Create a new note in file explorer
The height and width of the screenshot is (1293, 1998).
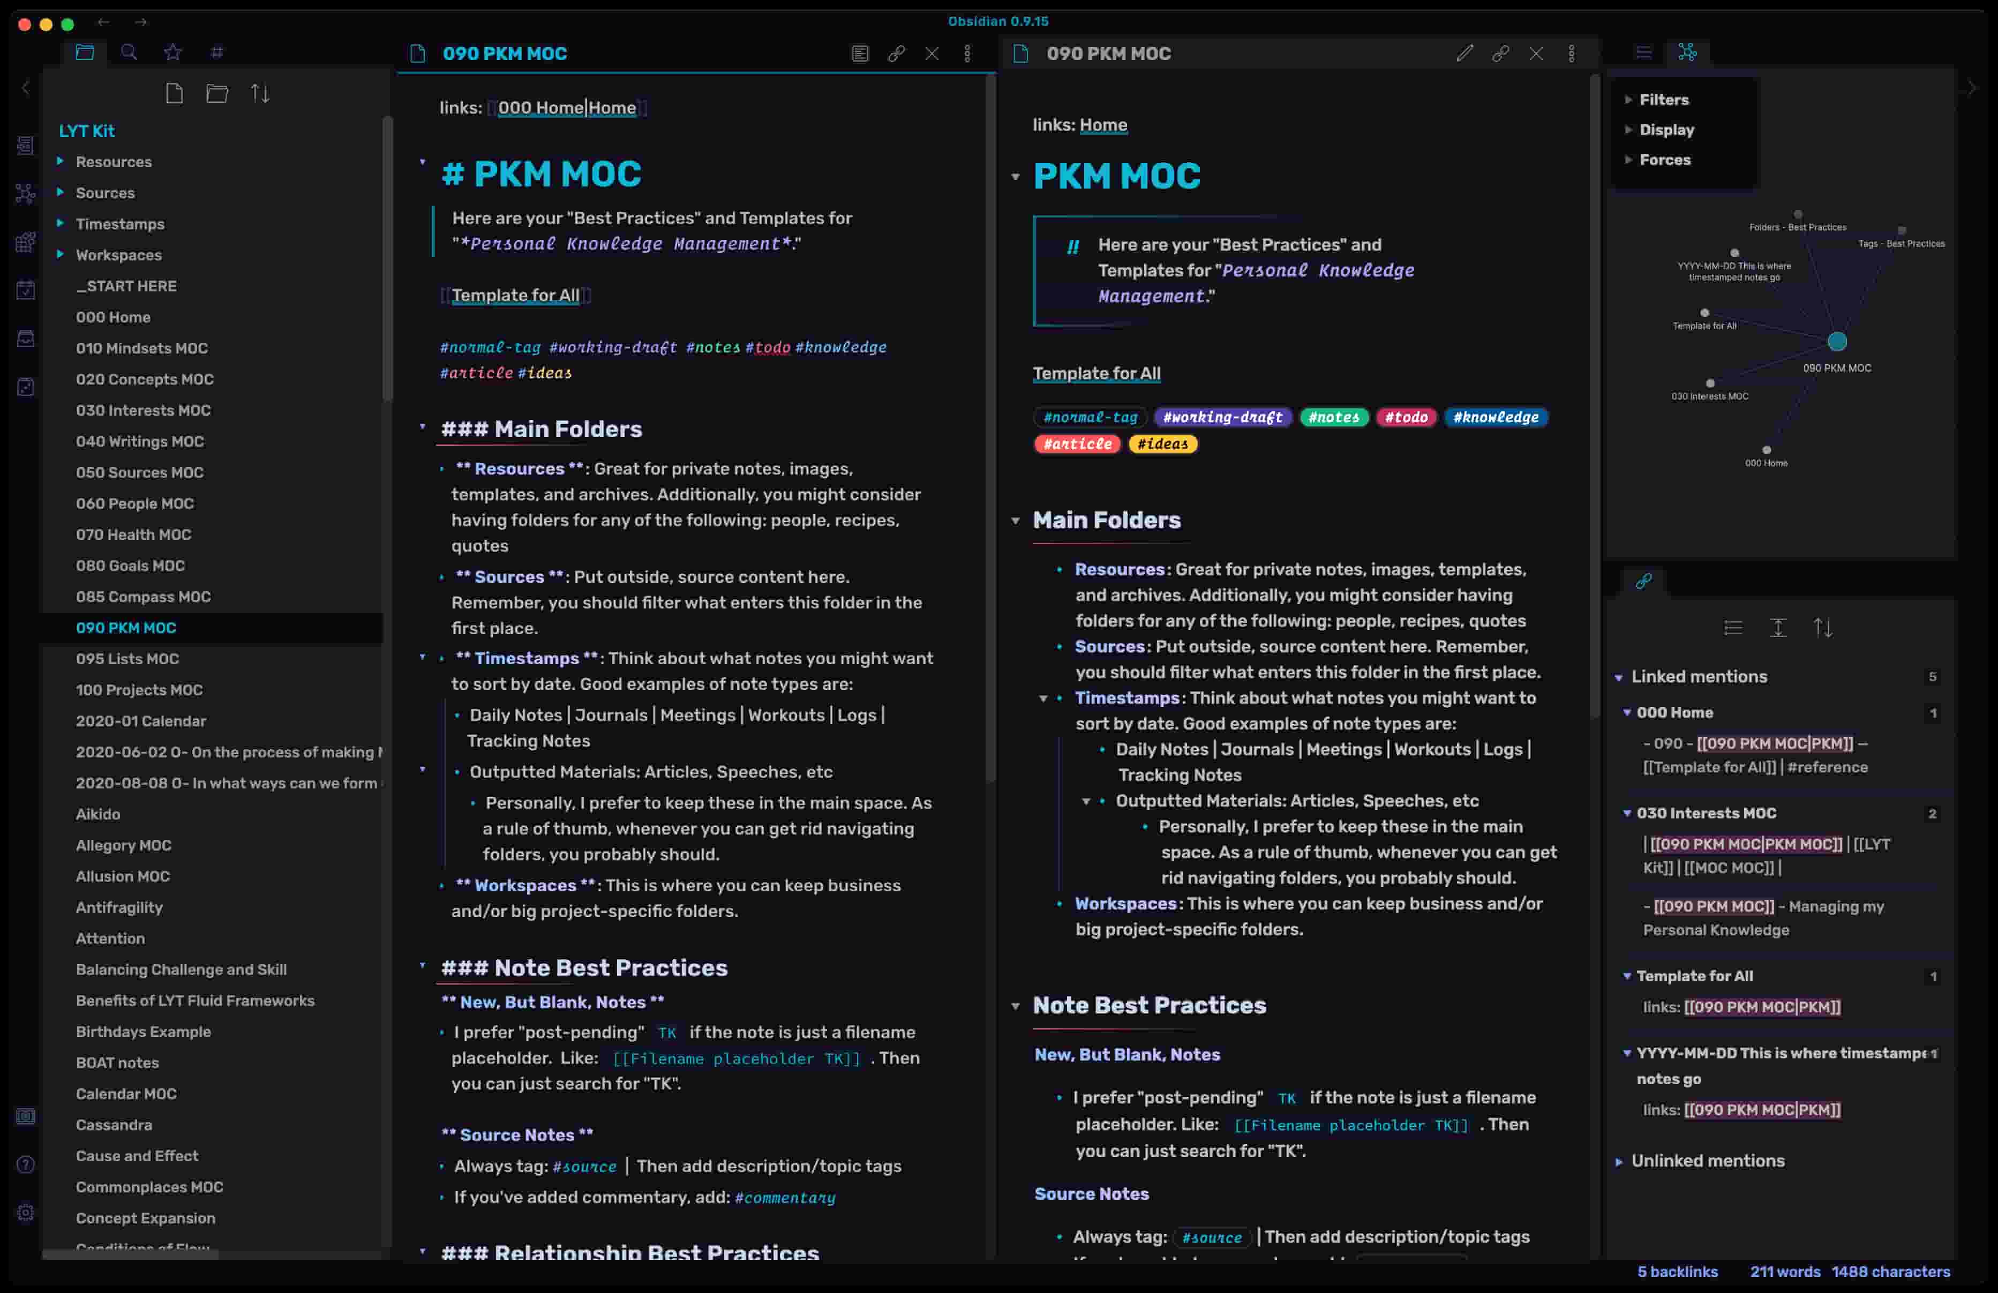click(x=175, y=93)
